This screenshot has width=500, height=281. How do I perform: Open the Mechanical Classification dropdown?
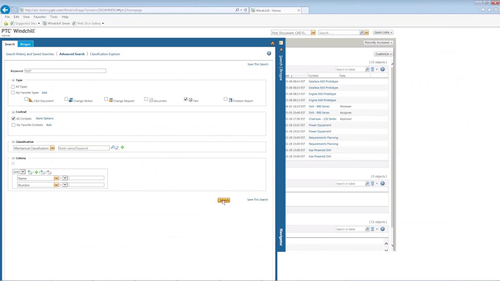coord(52,148)
